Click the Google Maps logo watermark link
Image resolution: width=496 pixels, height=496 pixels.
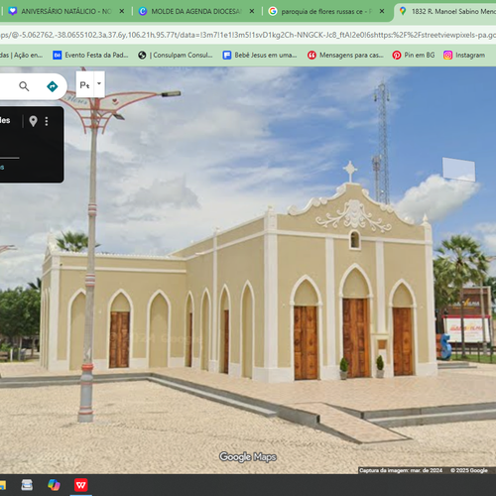click(x=248, y=457)
